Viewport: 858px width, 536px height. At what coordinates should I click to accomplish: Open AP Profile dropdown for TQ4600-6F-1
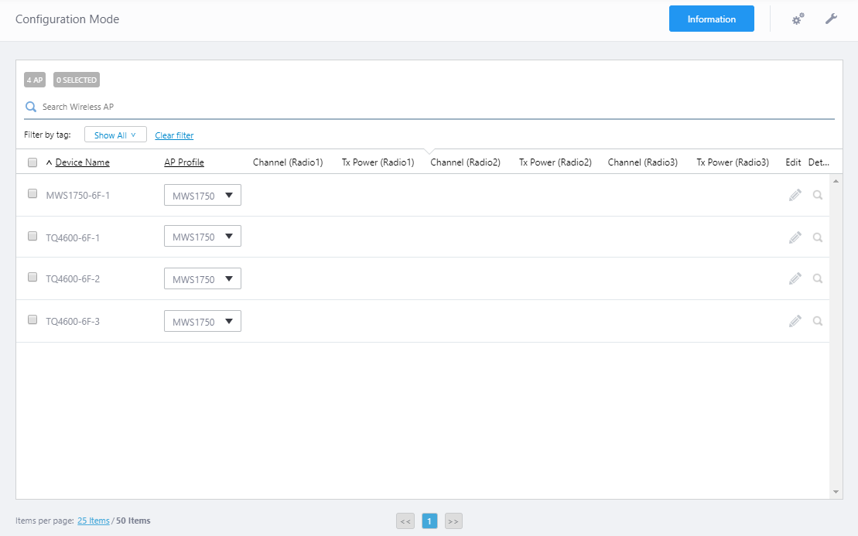pyautogui.click(x=203, y=236)
